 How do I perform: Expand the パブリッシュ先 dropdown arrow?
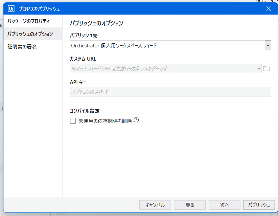(x=268, y=45)
